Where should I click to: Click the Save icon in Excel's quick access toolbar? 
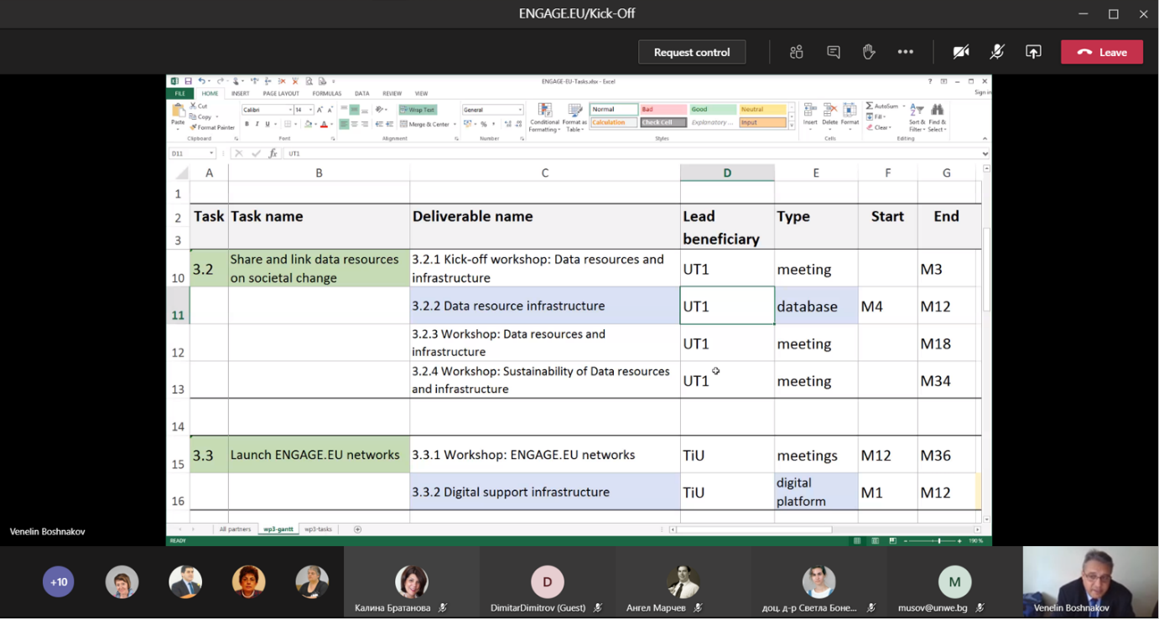click(x=188, y=81)
